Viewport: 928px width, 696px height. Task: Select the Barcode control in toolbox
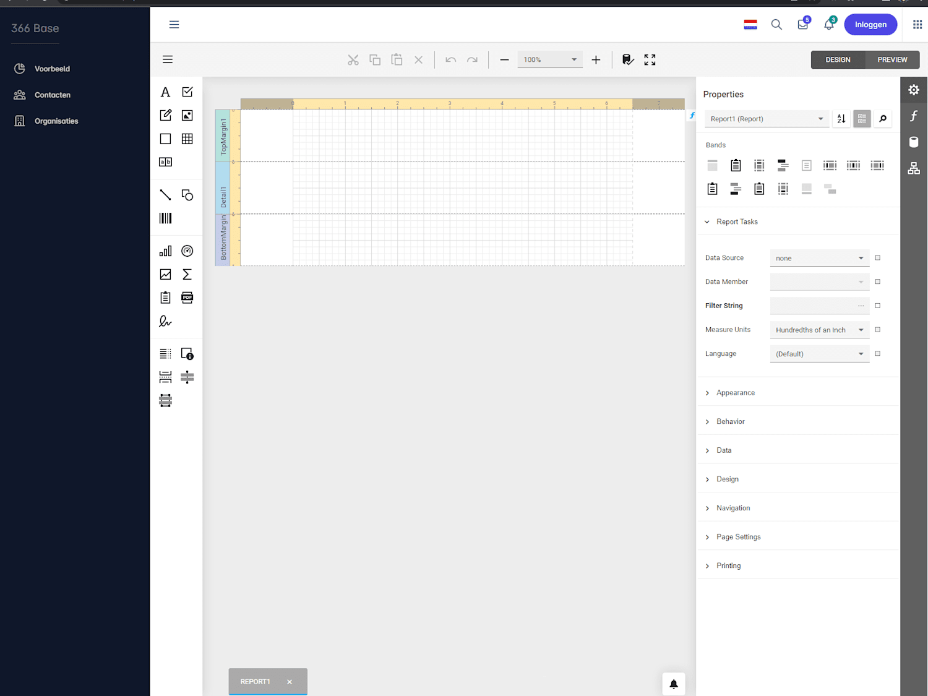[165, 218]
